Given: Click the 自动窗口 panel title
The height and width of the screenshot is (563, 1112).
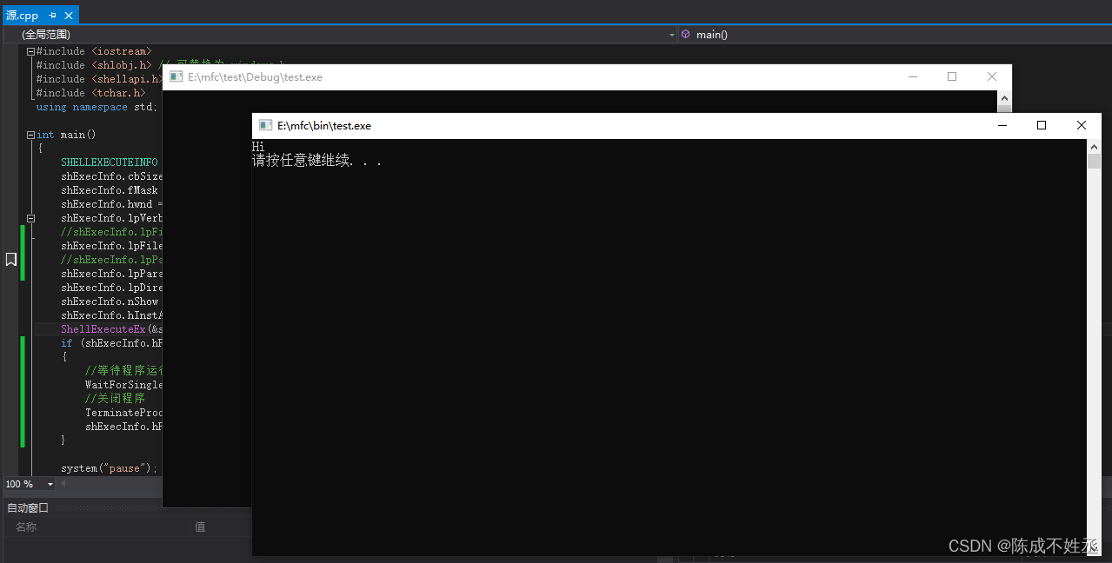Looking at the screenshot, I should click(x=28, y=507).
